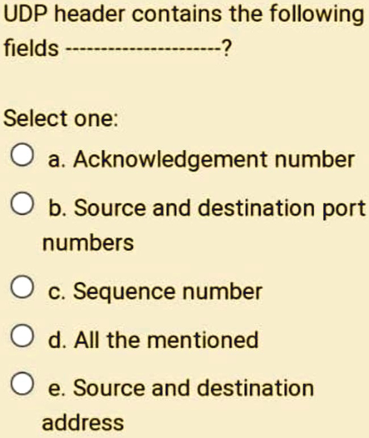Screen dimensions: 369x438
Task: Click the 'Source and destination port' label text
Action: (x=219, y=208)
